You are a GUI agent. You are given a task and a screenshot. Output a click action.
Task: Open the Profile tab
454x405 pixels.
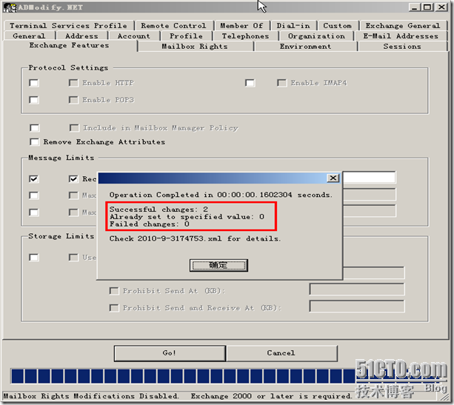click(186, 36)
